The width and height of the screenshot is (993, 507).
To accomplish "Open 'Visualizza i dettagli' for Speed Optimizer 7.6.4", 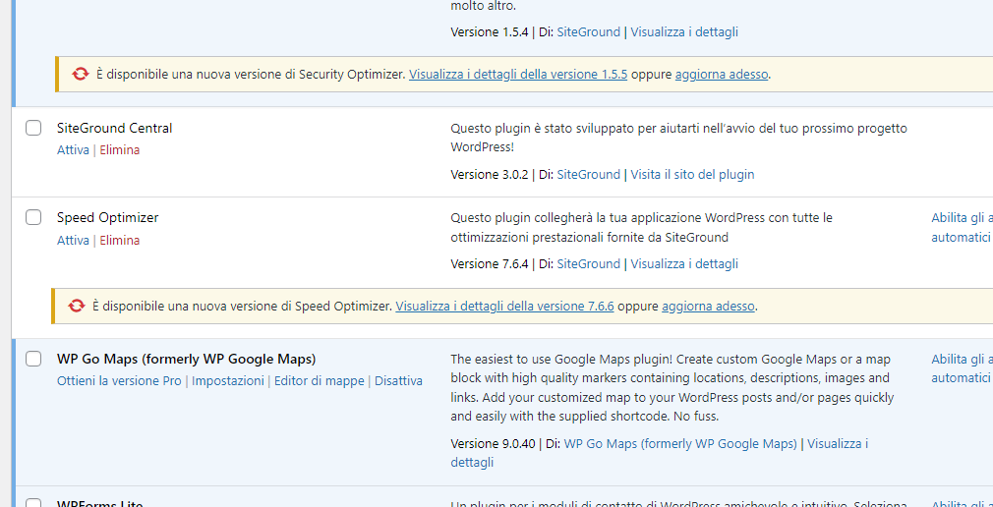I will click(x=684, y=264).
